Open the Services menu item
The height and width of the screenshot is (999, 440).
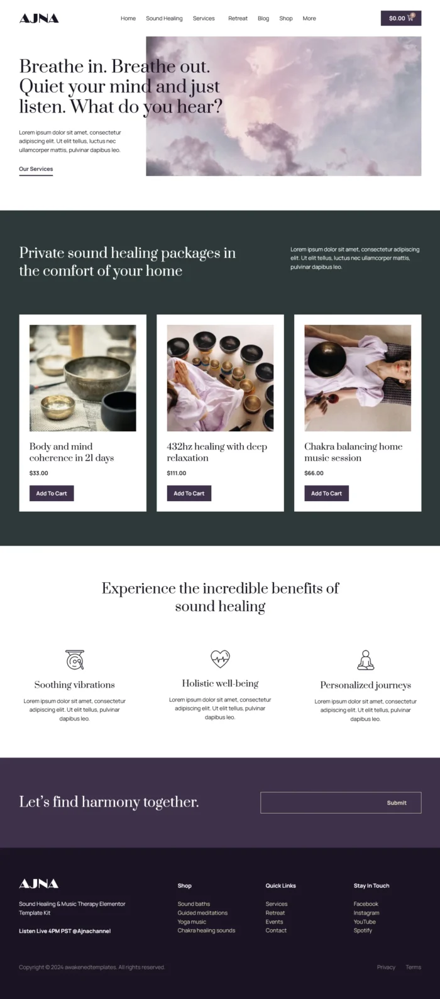pyautogui.click(x=204, y=18)
